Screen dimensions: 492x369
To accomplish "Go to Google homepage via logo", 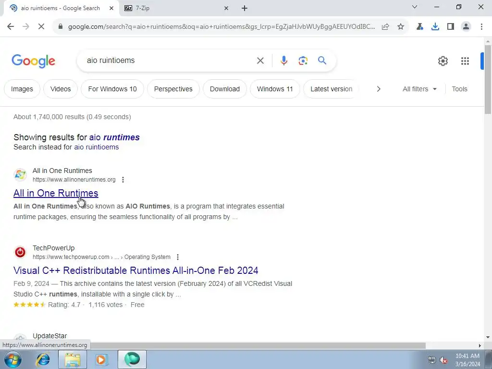I will tap(33, 61).
